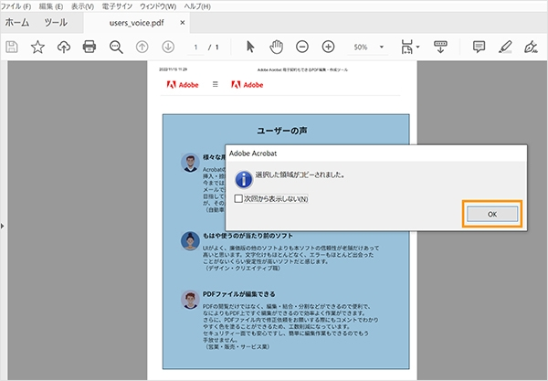
Task: Expand the left navigation pane arrow
Action: (3, 225)
